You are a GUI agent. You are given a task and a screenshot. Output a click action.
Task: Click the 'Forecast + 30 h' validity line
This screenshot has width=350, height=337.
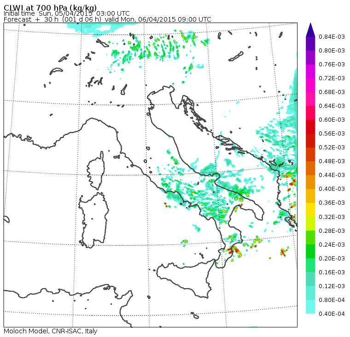(107, 19)
